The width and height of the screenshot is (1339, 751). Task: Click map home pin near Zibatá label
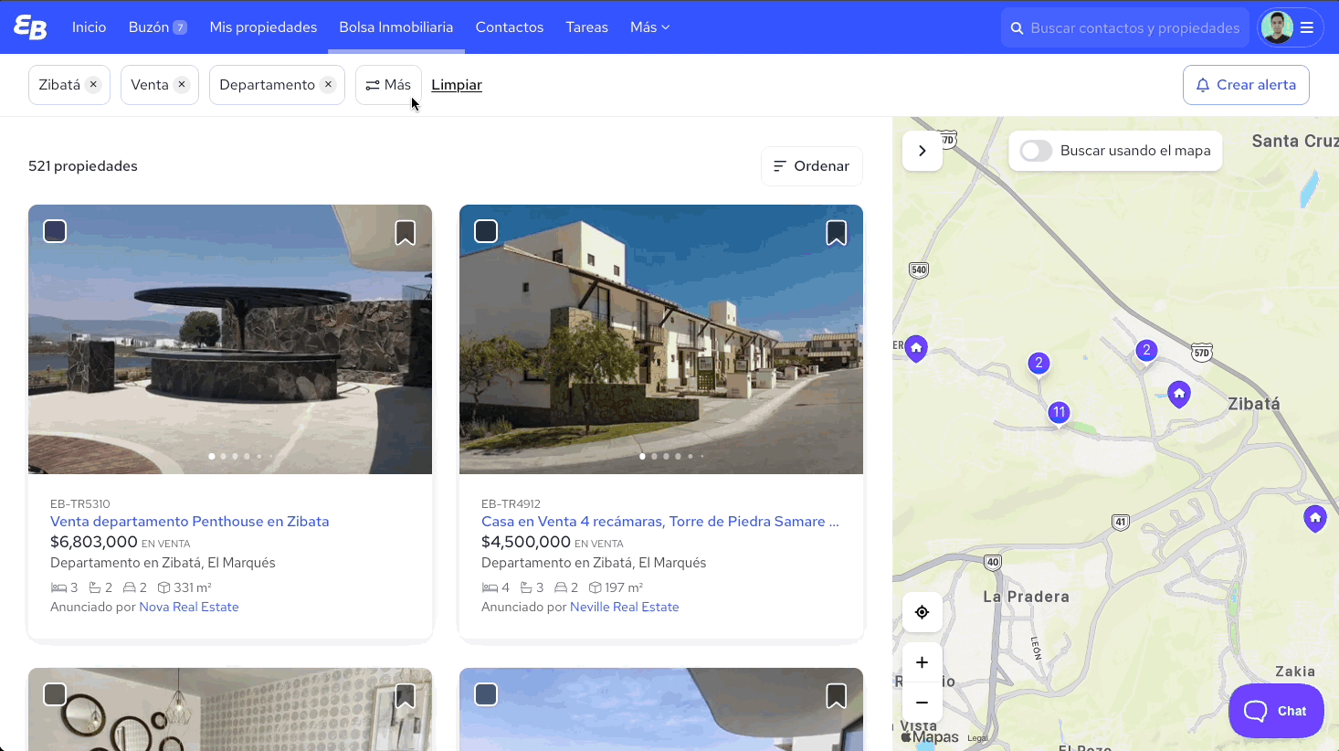click(x=1179, y=394)
